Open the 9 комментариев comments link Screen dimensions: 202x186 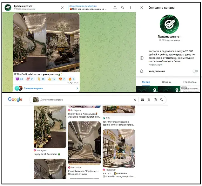(33, 88)
